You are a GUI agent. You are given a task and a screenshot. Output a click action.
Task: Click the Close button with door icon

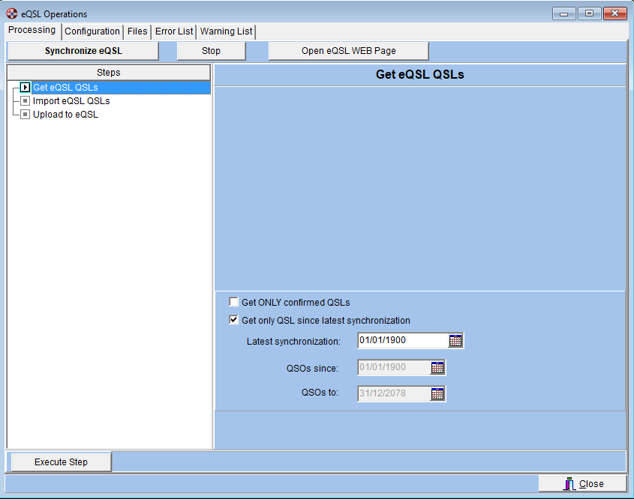tap(582, 484)
